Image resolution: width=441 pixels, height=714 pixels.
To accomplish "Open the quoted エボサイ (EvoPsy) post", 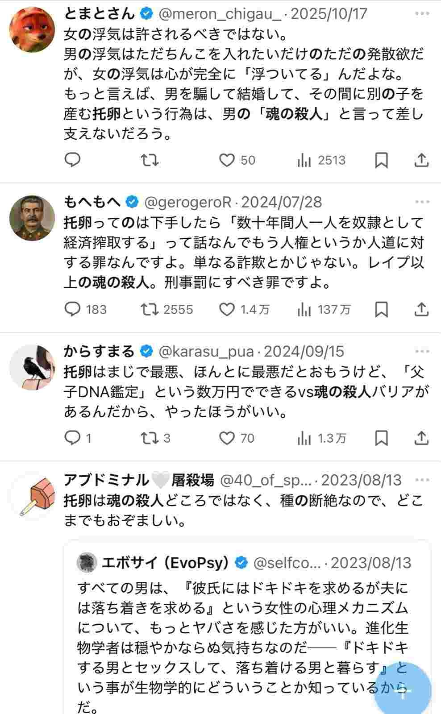I will pos(243,634).
